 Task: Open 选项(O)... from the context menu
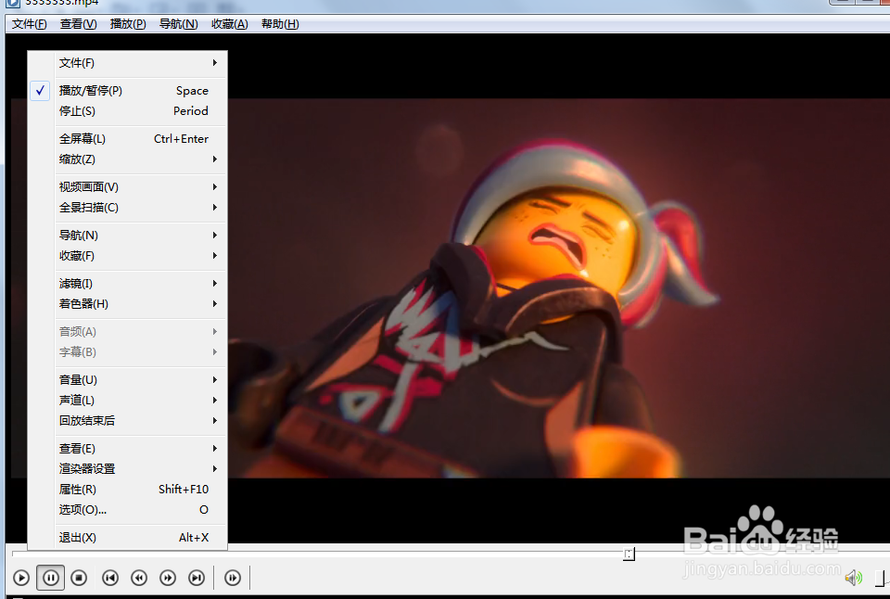(x=128, y=510)
